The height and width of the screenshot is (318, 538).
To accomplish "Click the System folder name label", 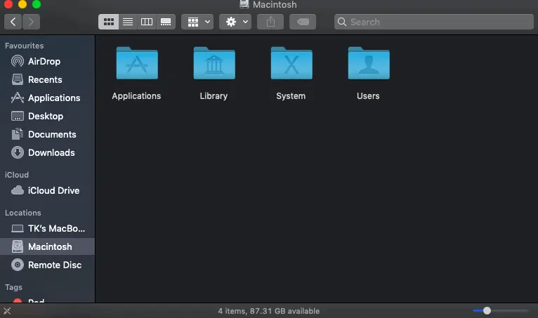I will (x=291, y=96).
